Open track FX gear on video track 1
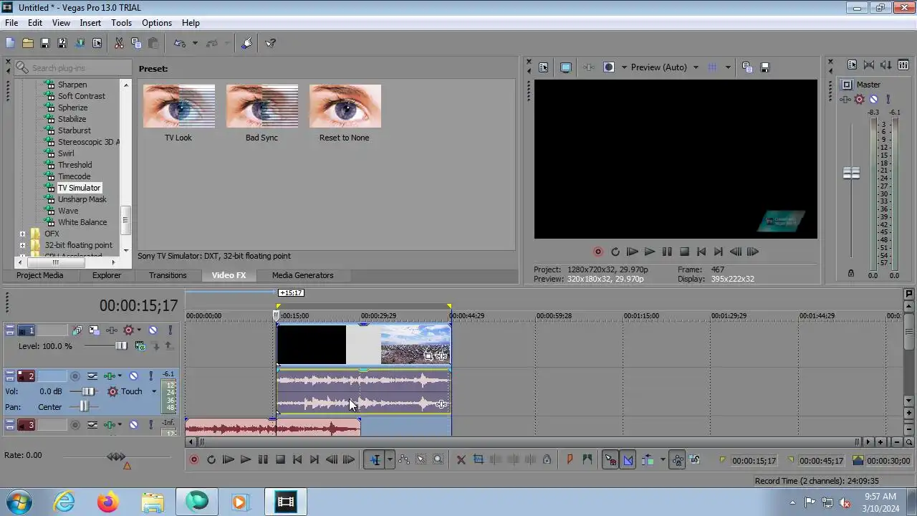This screenshot has width=917, height=516. pyautogui.click(x=129, y=330)
